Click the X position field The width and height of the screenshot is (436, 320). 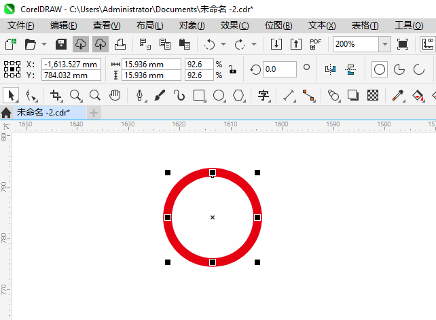[71, 65]
